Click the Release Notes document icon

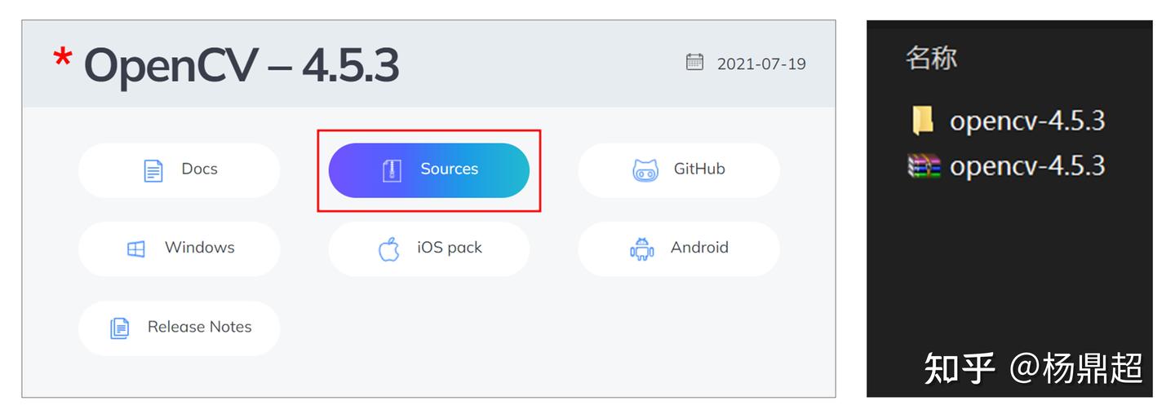click(x=120, y=328)
